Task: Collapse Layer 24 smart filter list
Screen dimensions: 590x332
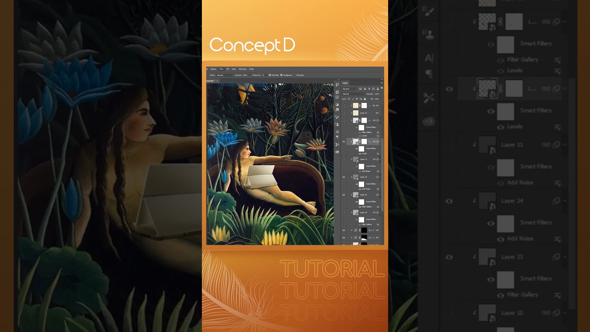Action: 380,177
